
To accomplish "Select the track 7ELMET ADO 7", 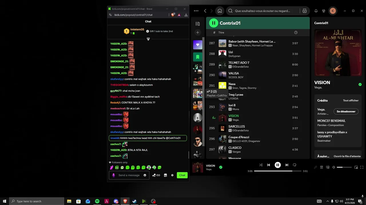I will click(258, 64).
